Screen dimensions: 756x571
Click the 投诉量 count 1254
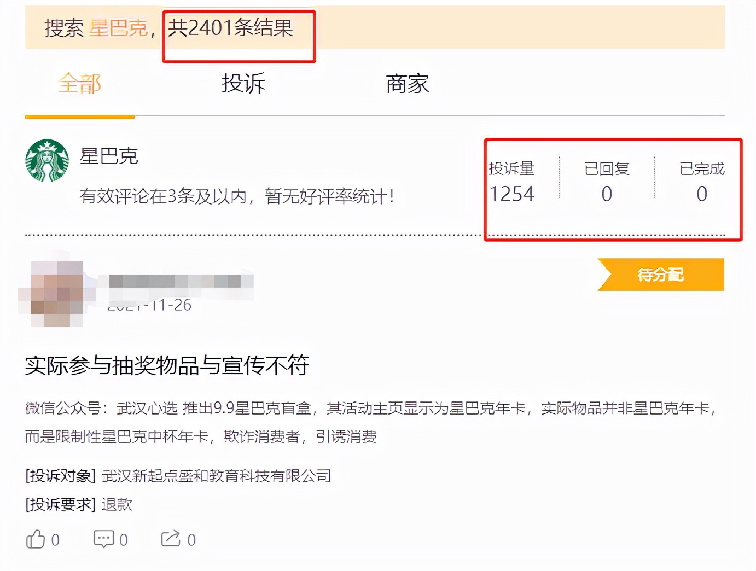512,194
